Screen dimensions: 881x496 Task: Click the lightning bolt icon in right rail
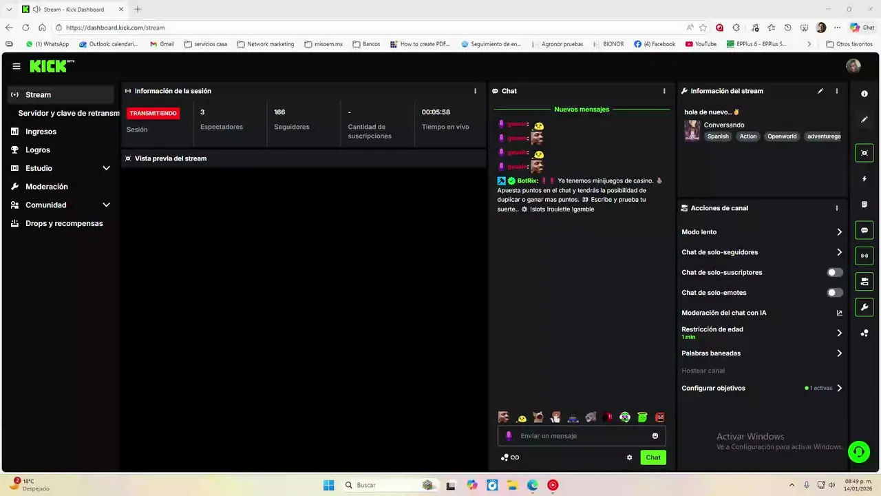(864, 179)
